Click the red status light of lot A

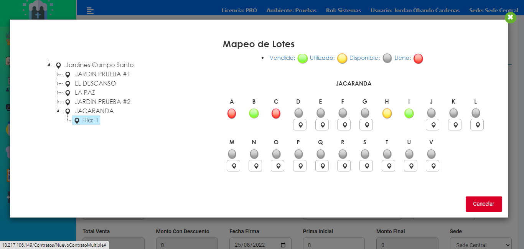232,114
